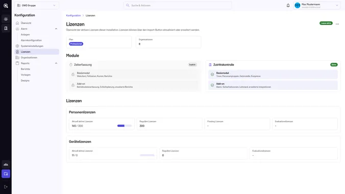Collapse the Alarm menu group
This screenshot has height=194, width=345.
[56, 29]
